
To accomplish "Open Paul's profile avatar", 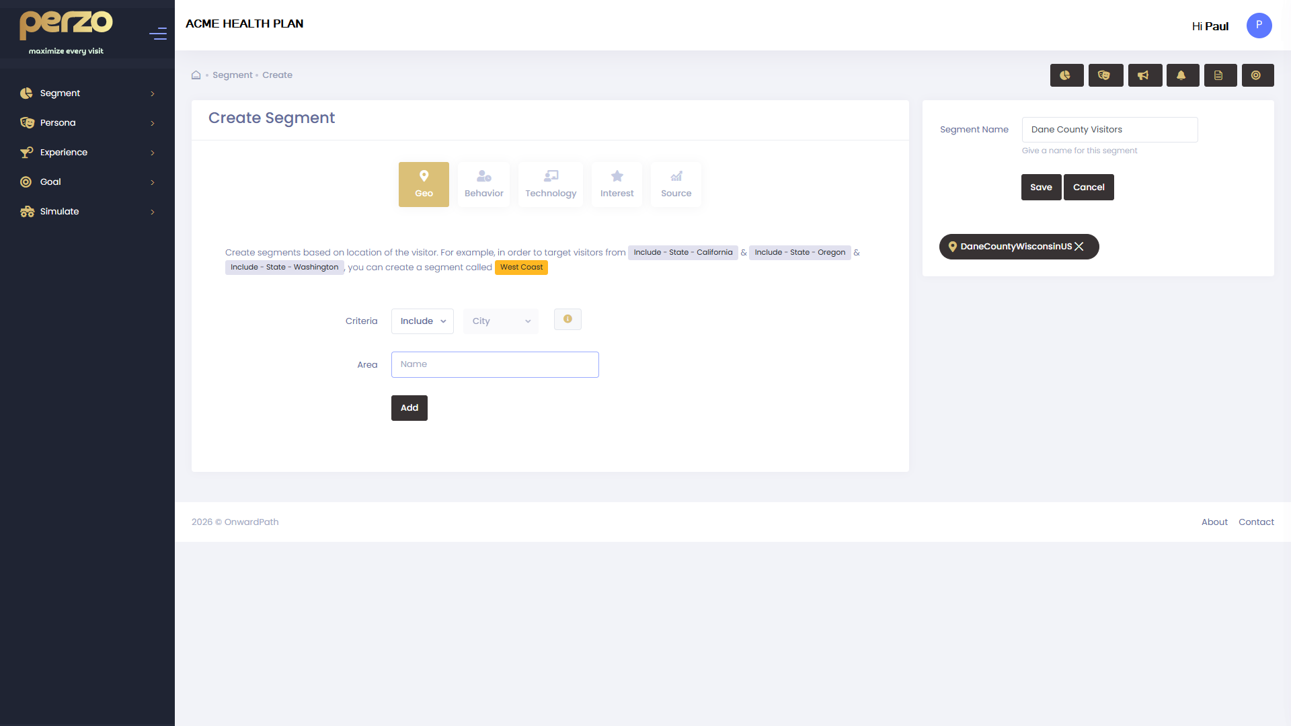I will (x=1259, y=26).
